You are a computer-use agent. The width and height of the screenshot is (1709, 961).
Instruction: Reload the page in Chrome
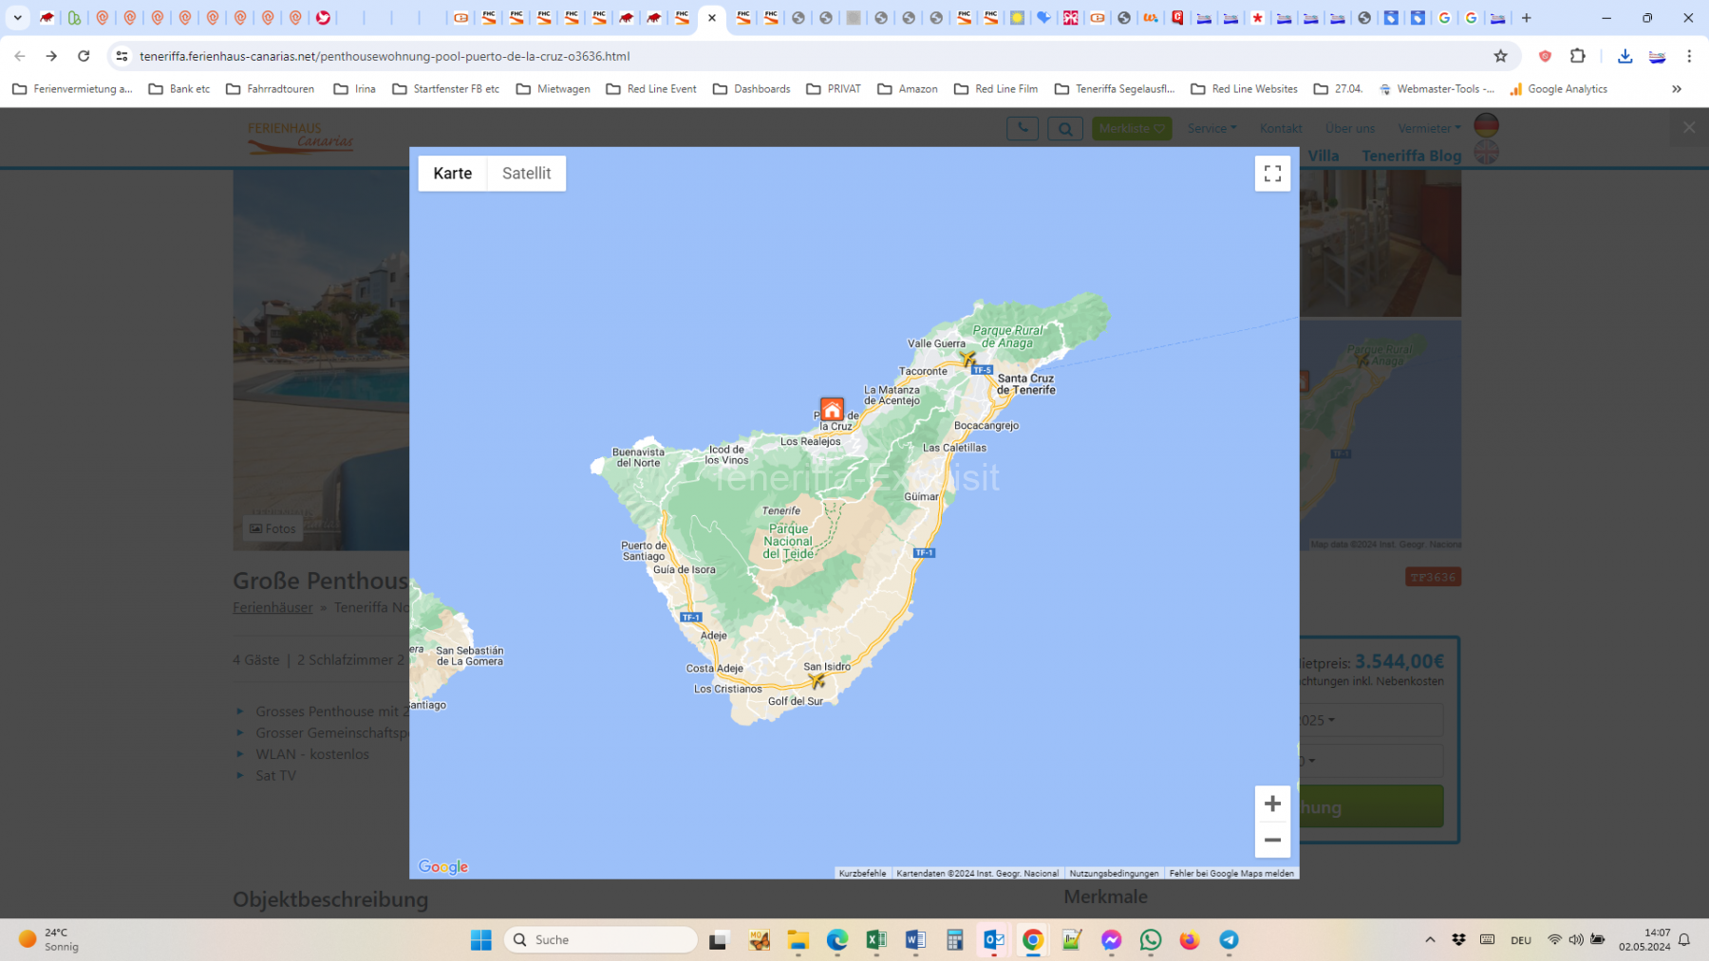tap(84, 56)
